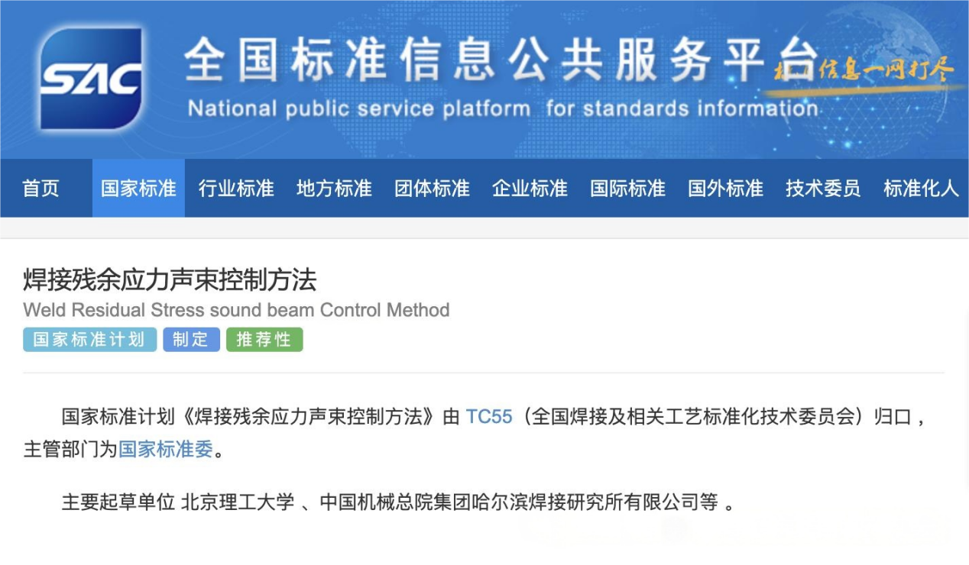Open the 技术委员 navigation item

pos(823,189)
